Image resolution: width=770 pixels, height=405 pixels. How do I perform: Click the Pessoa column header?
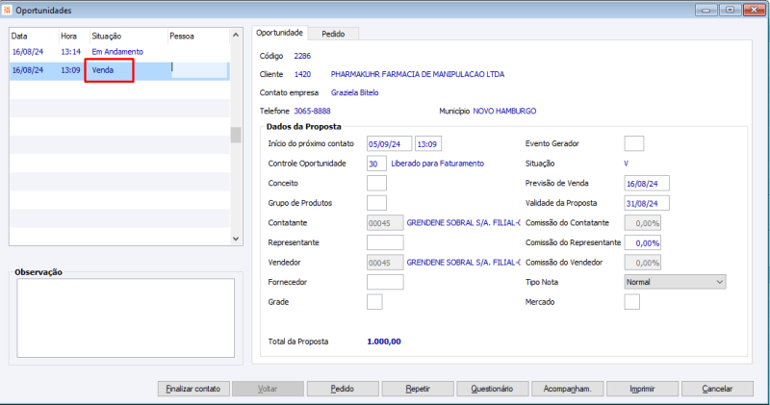[x=198, y=36]
